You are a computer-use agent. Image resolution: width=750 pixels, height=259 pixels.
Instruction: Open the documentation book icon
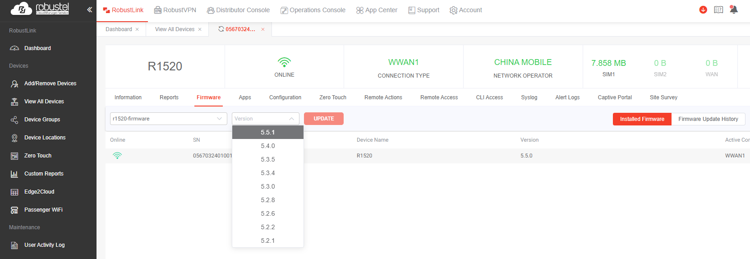pyautogui.click(x=718, y=10)
